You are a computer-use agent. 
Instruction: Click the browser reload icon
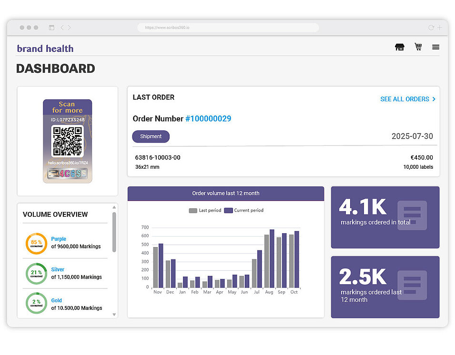431,28
